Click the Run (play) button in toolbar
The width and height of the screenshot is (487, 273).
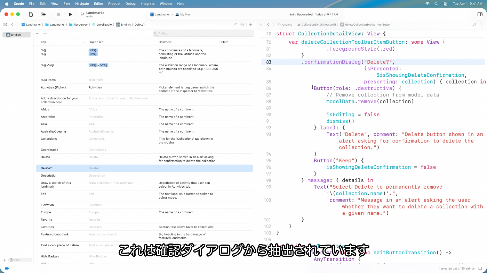pos(70,14)
